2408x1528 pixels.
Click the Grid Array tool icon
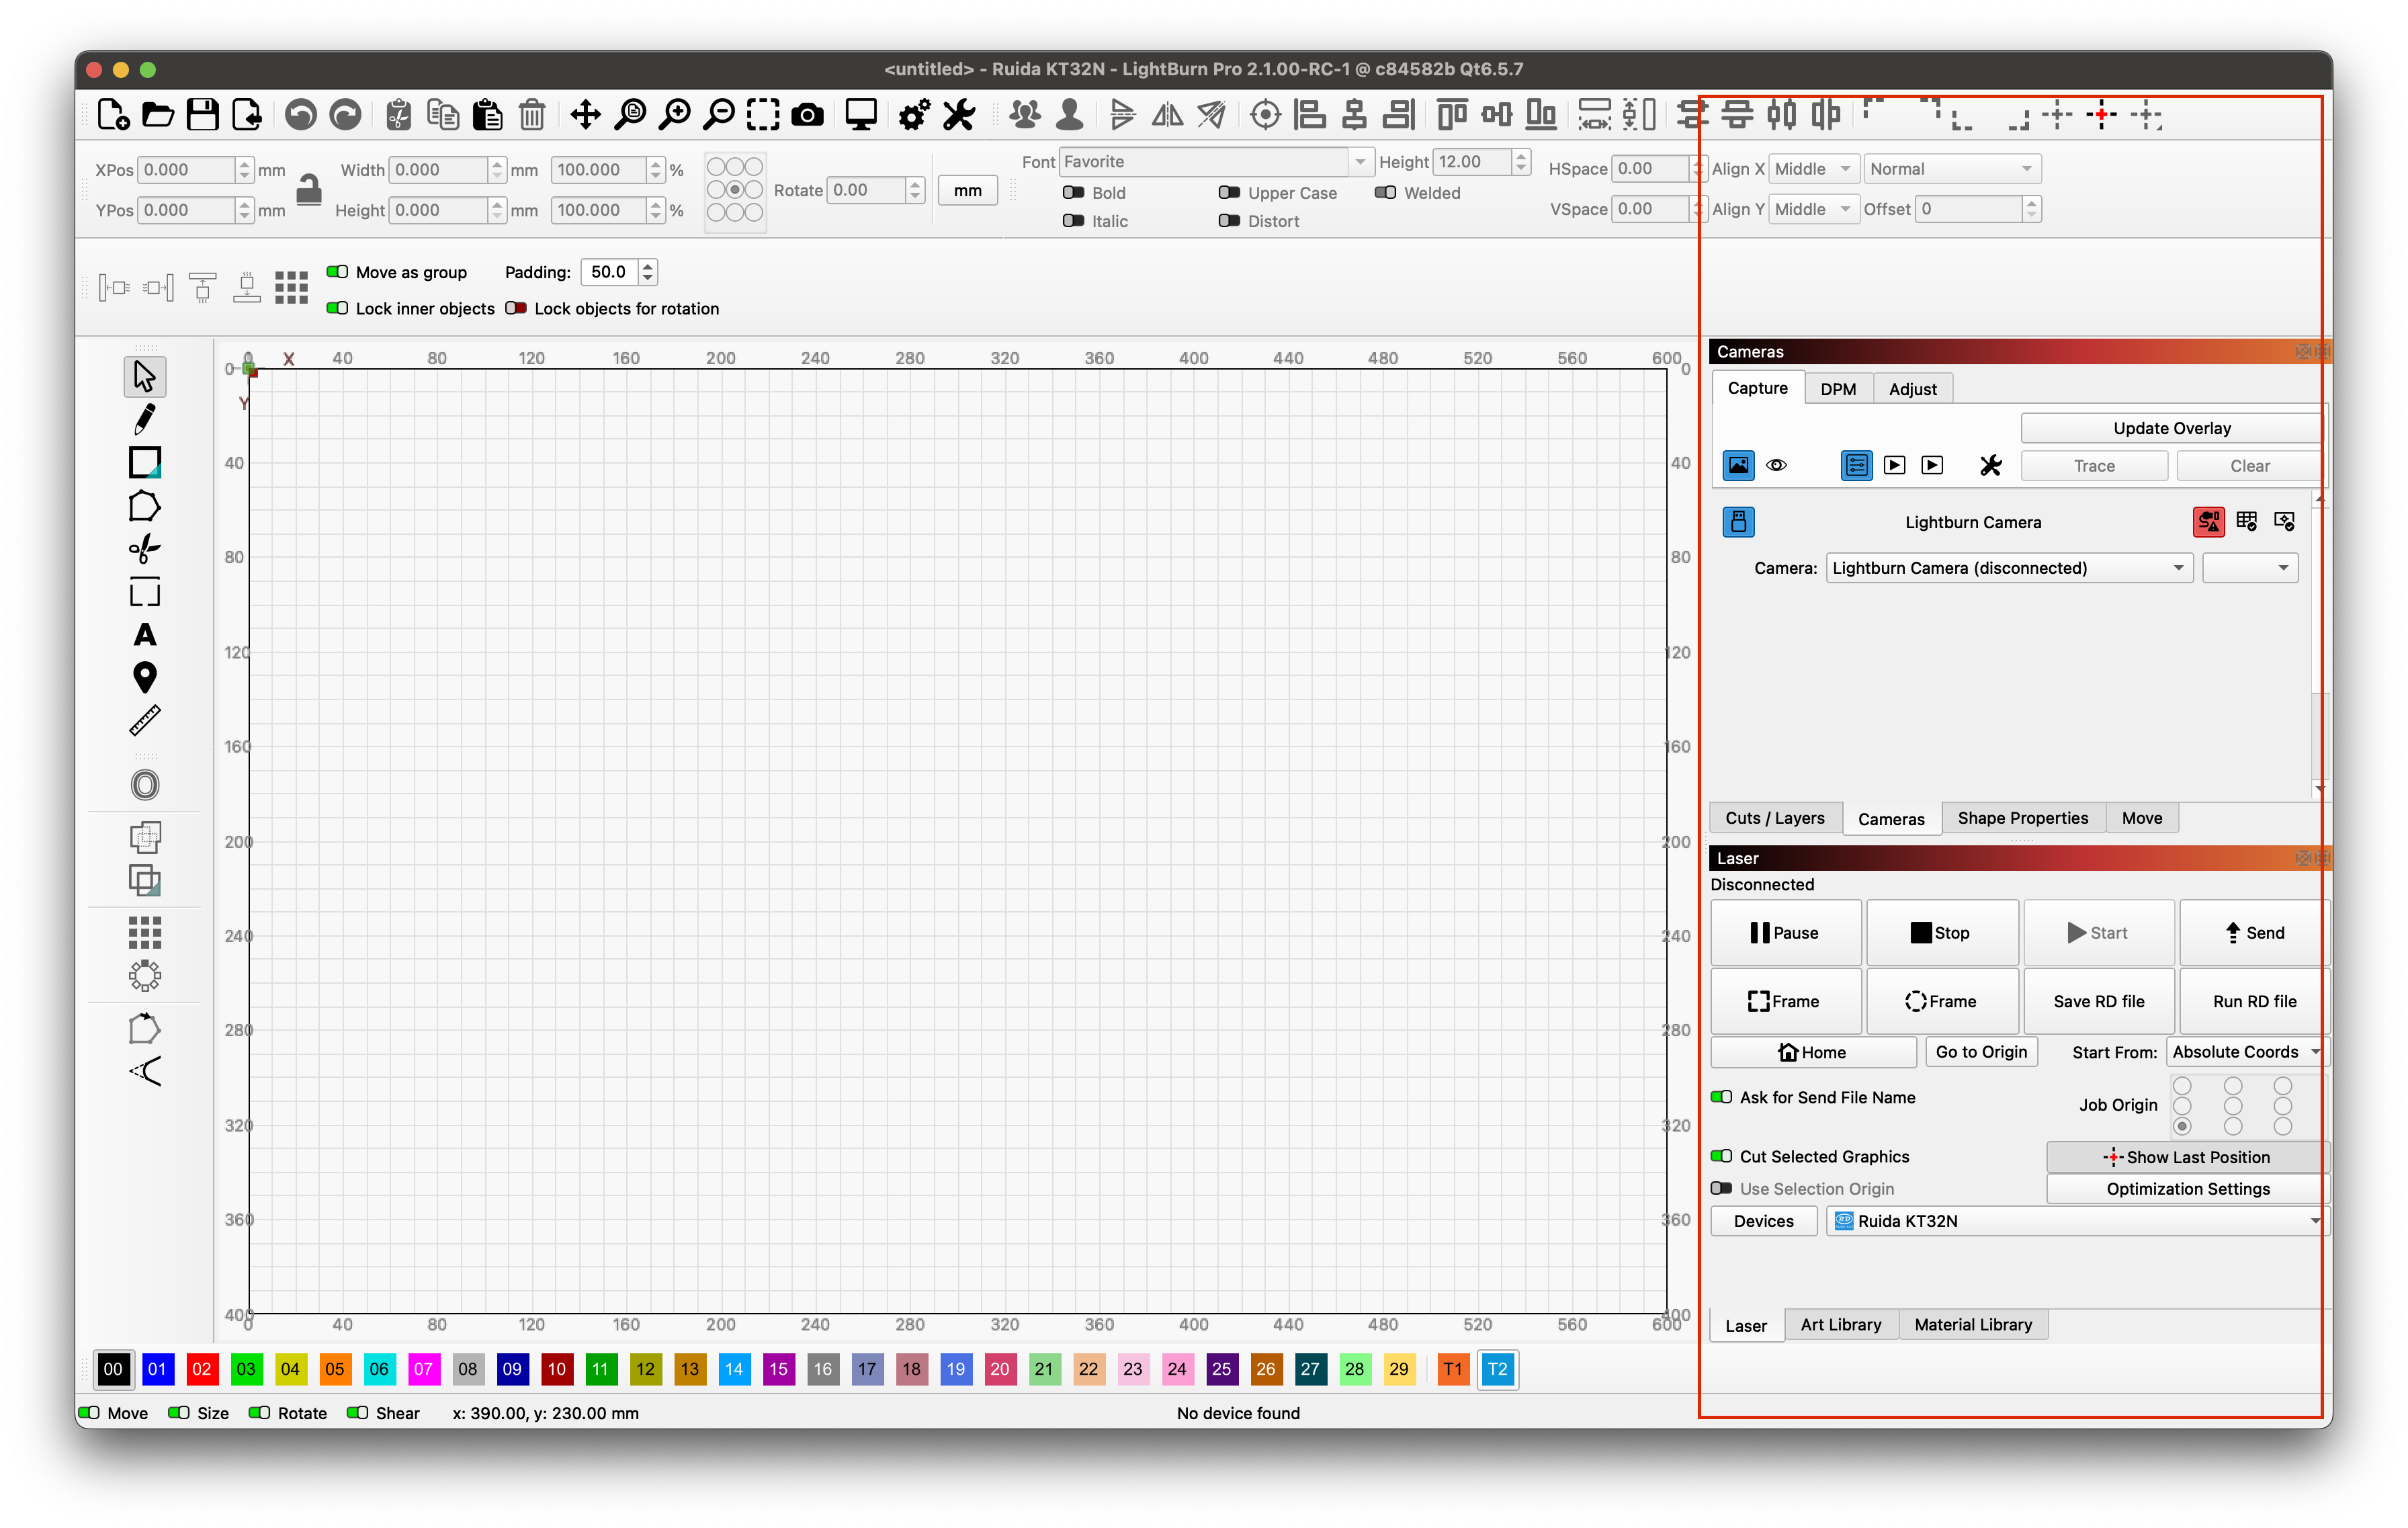(145, 933)
